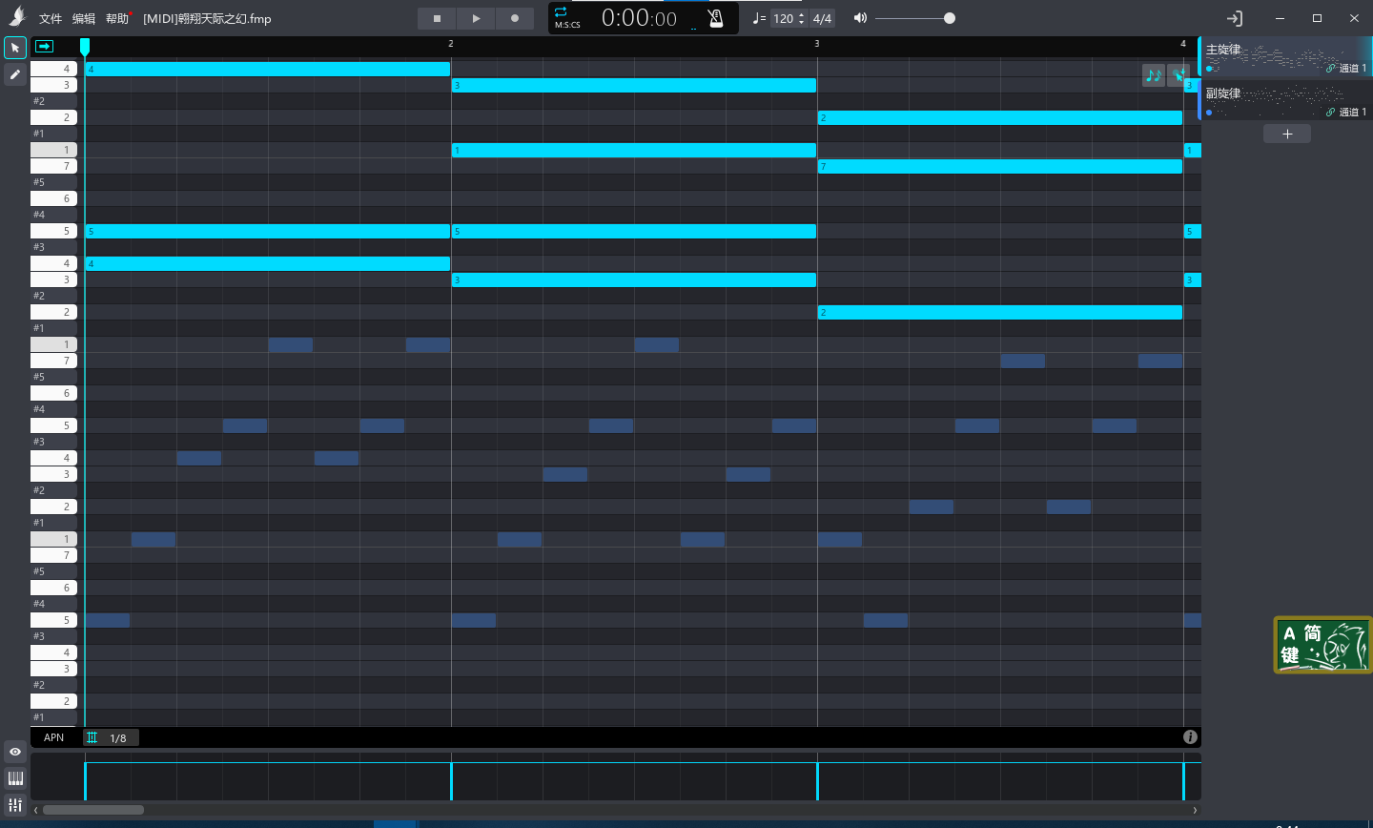Viewport: 1373px width, 828px height.
Task: Toggle the eye visibility icon in the left sidebar
Action: click(15, 752)
